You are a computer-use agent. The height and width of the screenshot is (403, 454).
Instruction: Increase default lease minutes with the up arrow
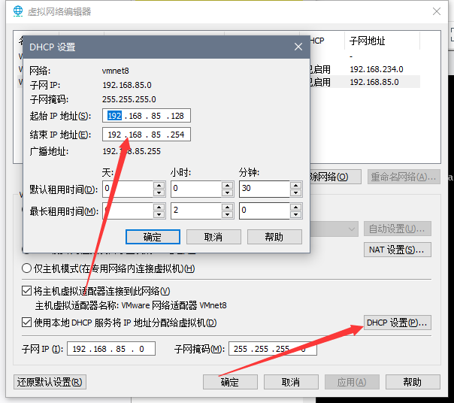(x=295, y=185)
